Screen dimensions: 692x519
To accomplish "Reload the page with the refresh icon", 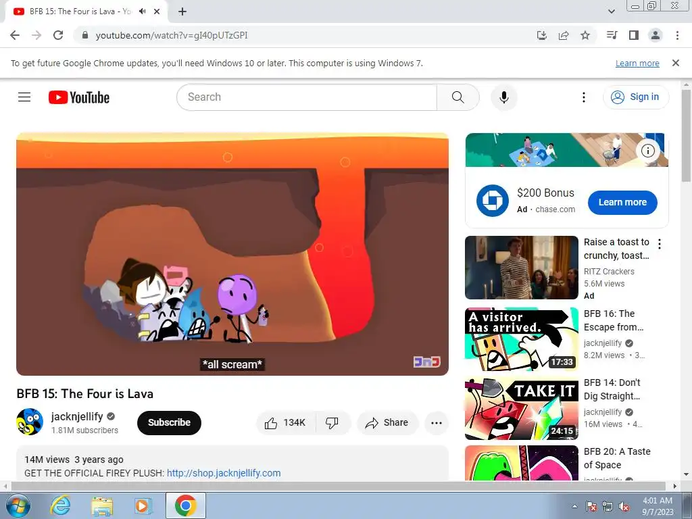I will coord(58,35).
